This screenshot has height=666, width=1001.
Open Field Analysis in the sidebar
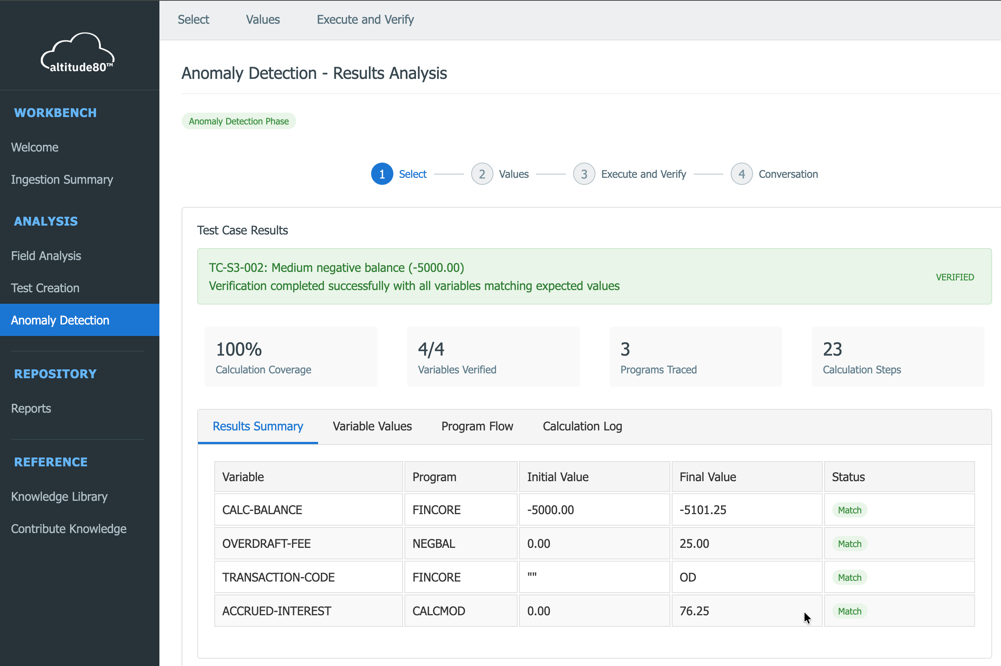click(x=46, y=256)
